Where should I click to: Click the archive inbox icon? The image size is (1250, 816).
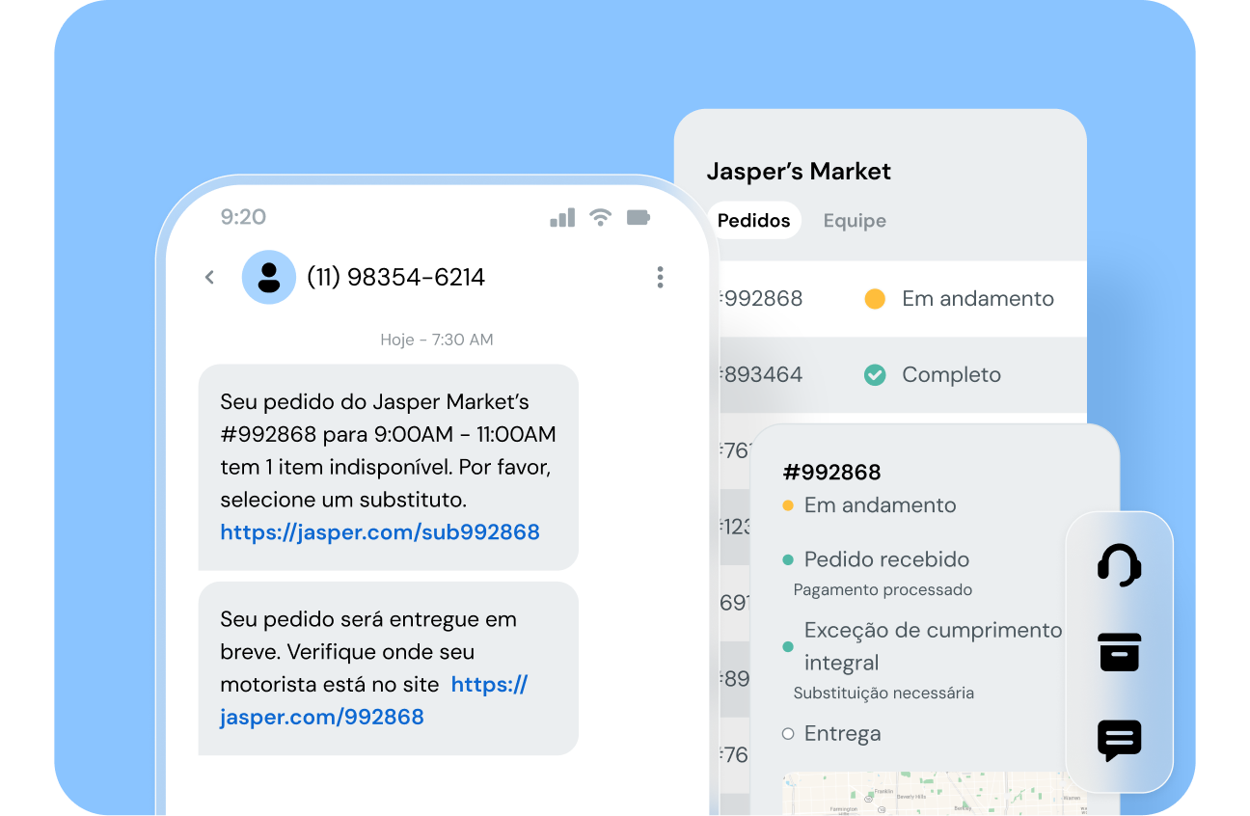pos(1119,652)
